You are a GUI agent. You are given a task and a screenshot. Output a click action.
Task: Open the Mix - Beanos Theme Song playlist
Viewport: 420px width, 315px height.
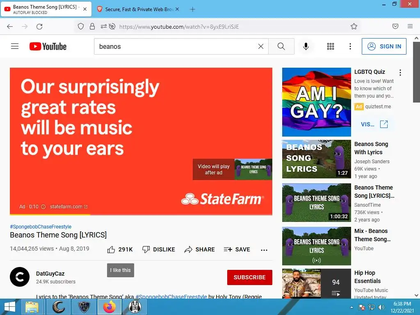point(316,246)
